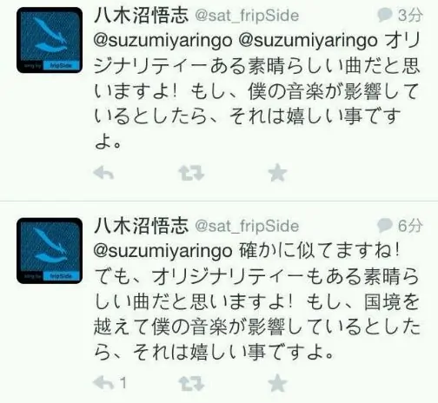
Task: Retweet the second tweet posted 6分 ago
Action: tap(191, 383)
